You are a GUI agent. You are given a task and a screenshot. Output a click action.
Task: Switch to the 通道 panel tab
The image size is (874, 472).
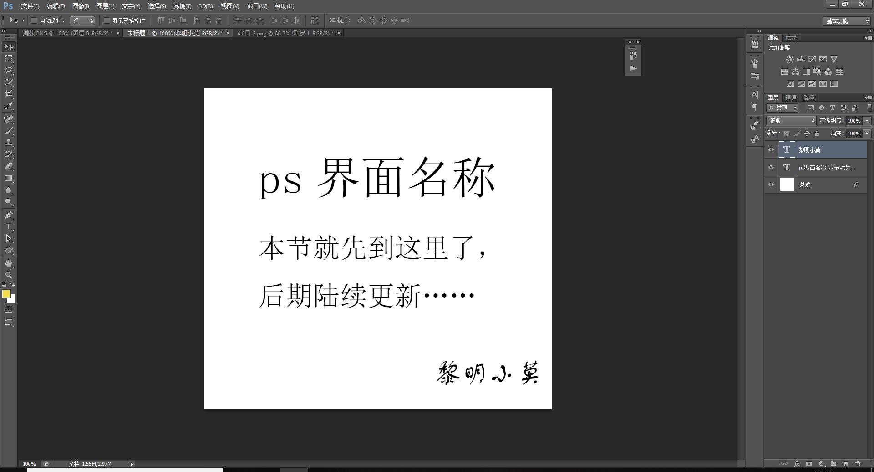tap(791, 98)
